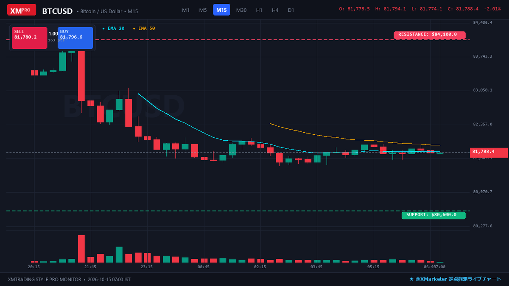Click the 20:15 time axis label
The image size is (509, 286).
click(x=34, y=267)
